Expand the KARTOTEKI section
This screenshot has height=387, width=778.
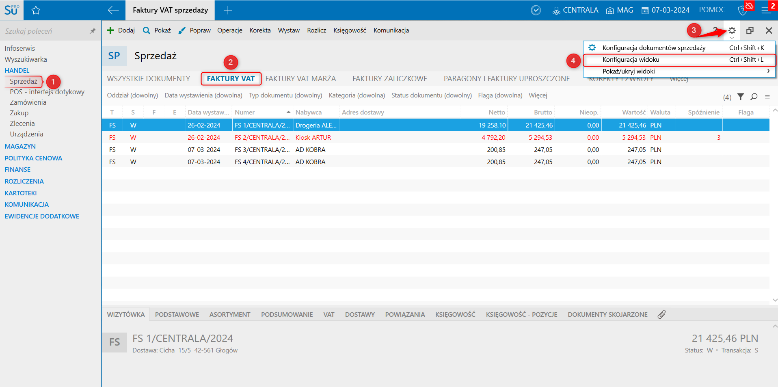click(21, 193)
